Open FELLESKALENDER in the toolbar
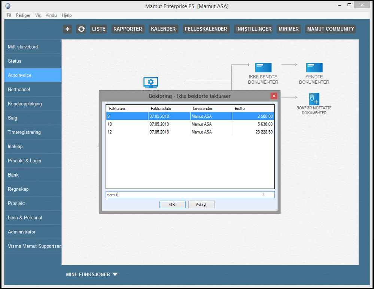 [x=206, y=29]
